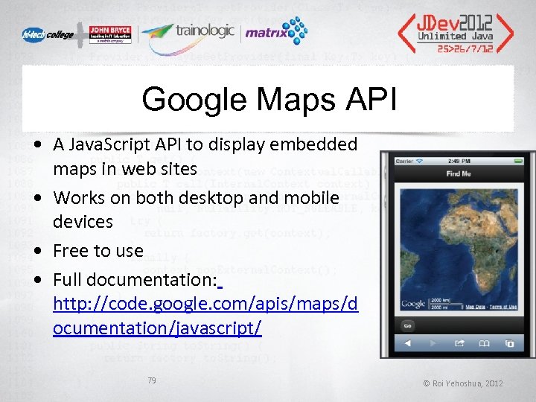The width and height of the screenshot is (536, 402).
Task: Tap the share icon in phone toolbar
Action: pyautogui.click(x=459, y=343)
